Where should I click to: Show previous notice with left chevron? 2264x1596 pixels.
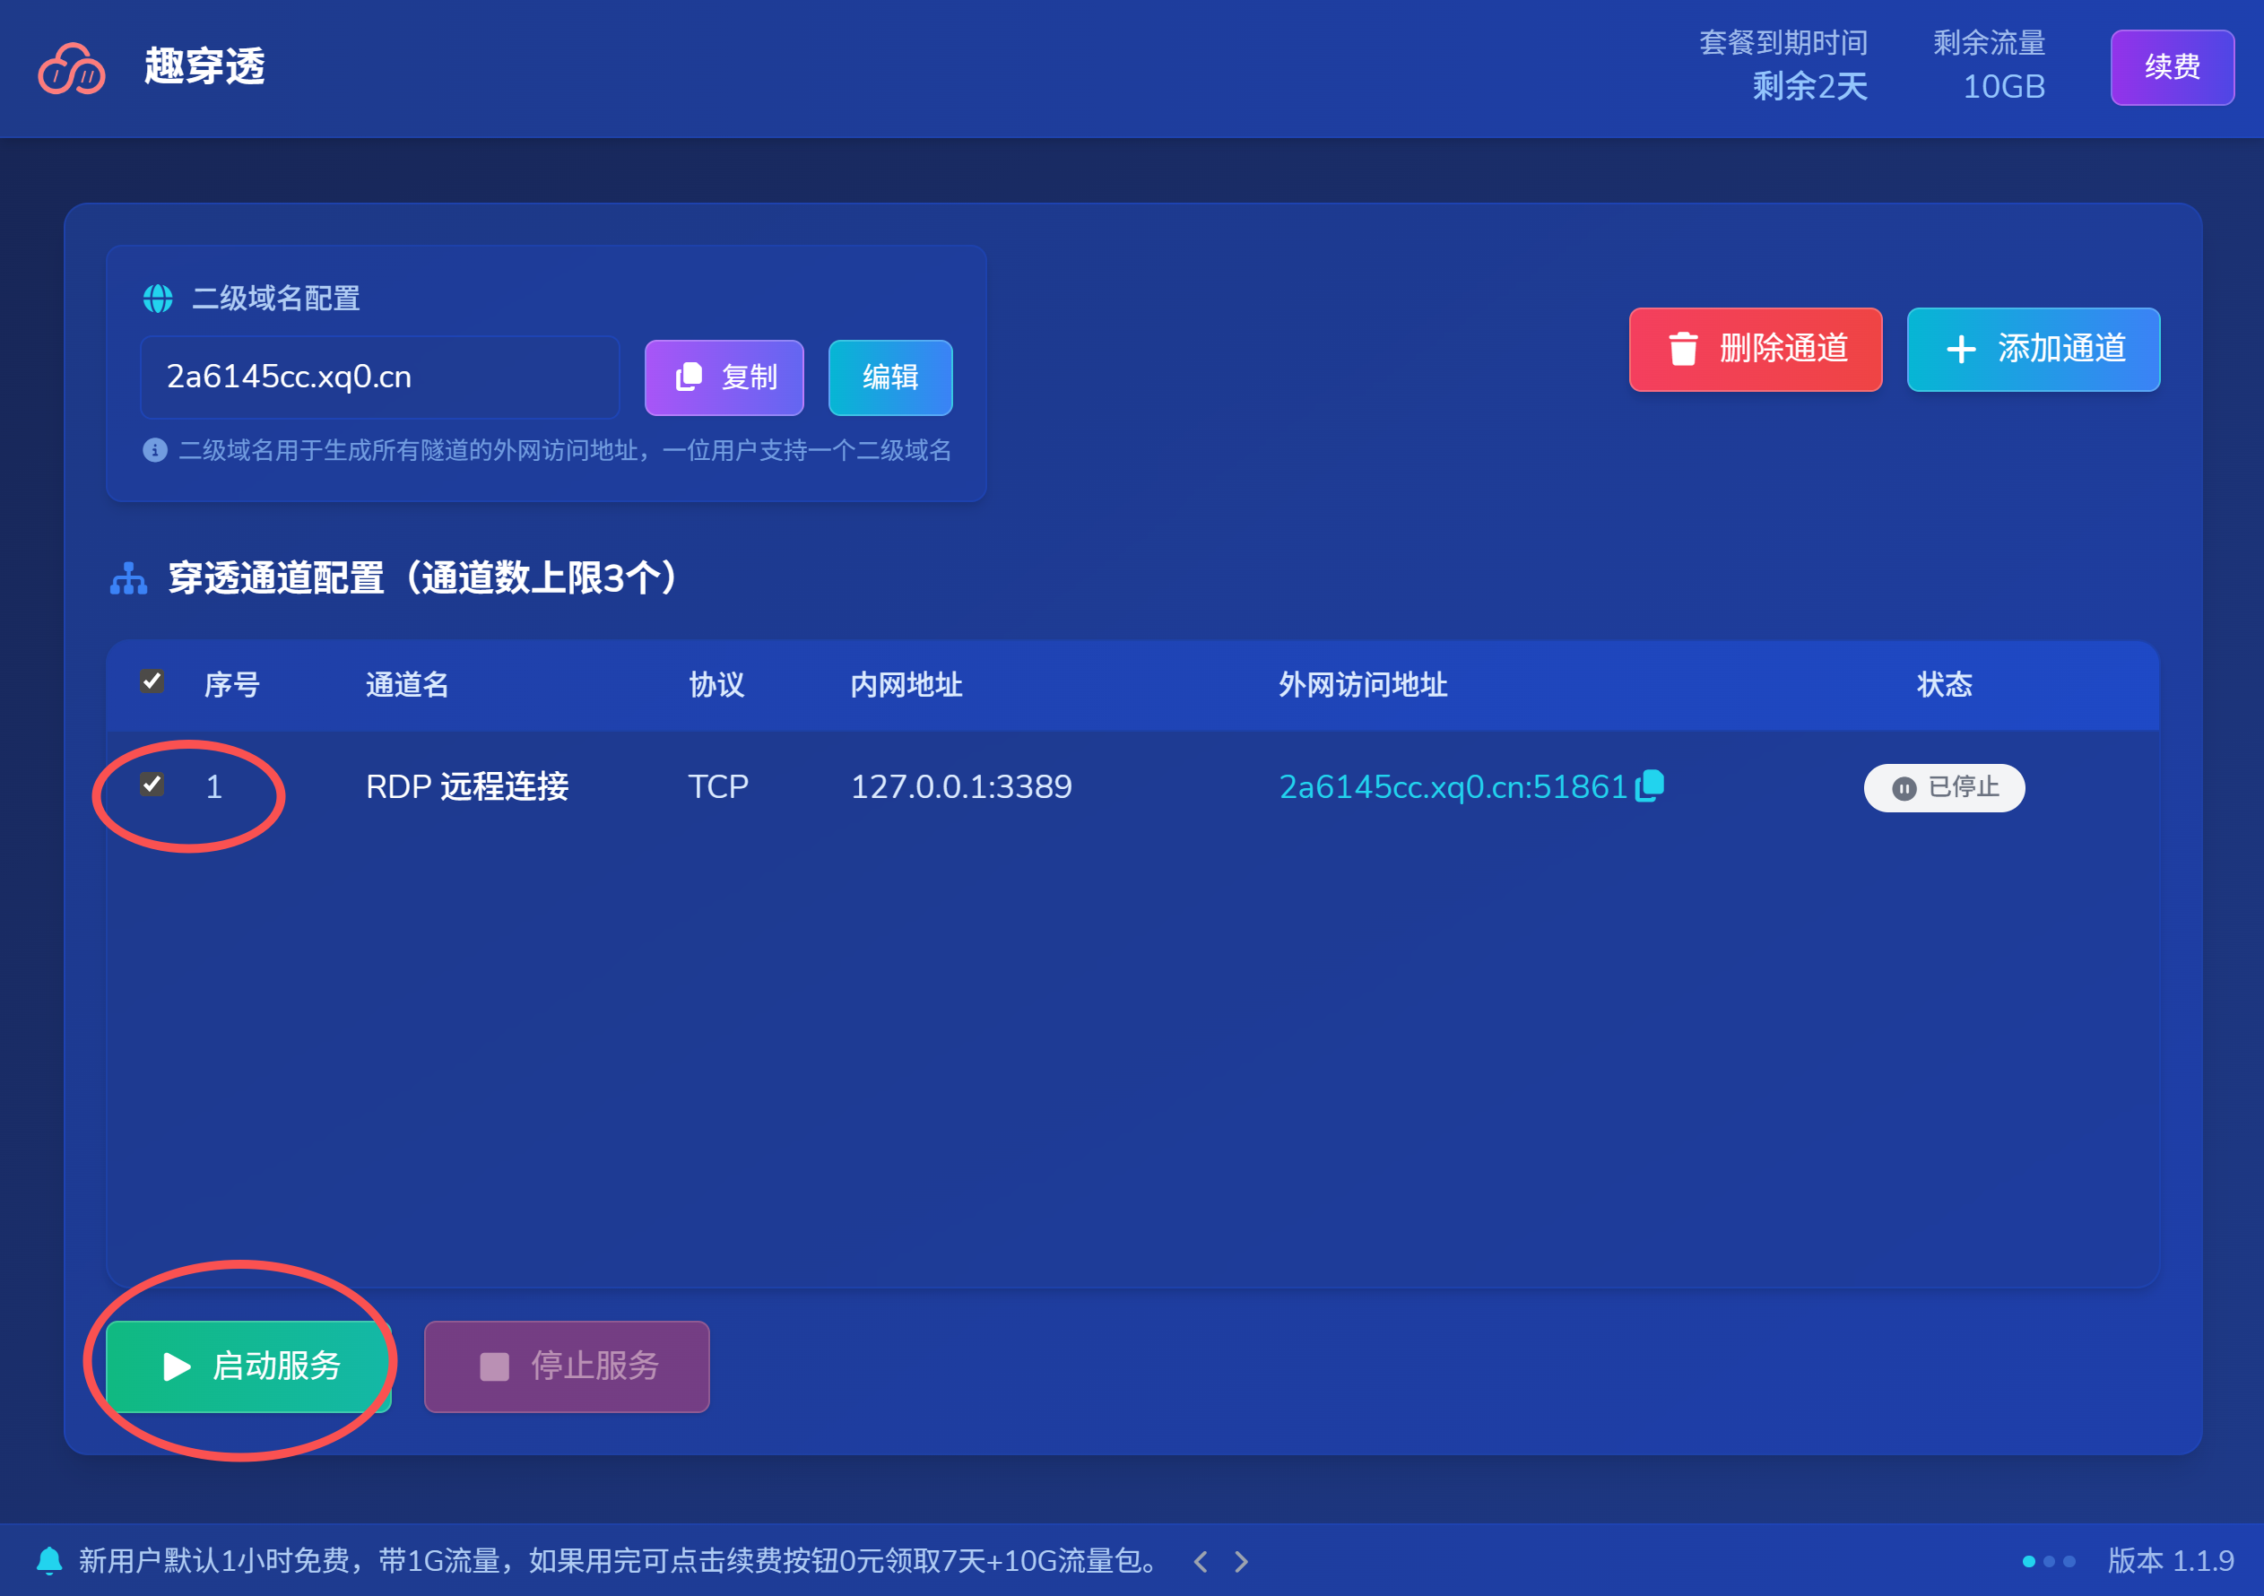point(1200,1562)
